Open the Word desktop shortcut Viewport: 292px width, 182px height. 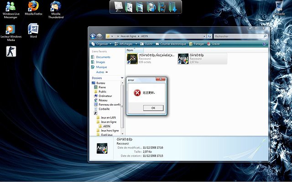(33, 29)
